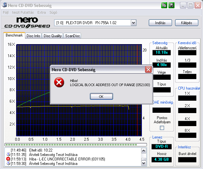
Task: Click the log scroll up arrow
Action: tap(144, 151)
